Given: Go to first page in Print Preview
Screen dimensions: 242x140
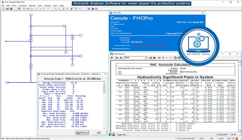Looking at the screenshot, I should tap(159, 58).
